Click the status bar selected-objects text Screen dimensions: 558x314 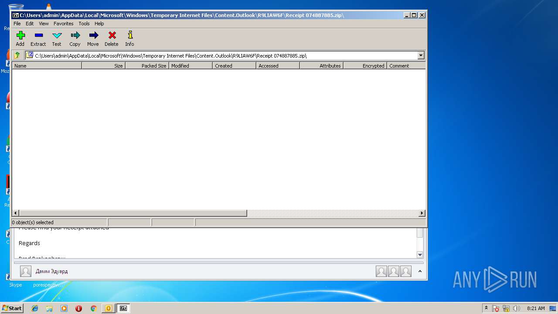(33, 222)
